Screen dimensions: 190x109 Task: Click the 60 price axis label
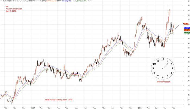(189, 10)
